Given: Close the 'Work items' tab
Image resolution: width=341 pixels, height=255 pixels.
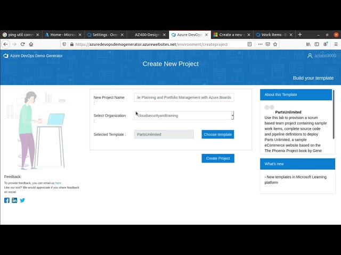Looking at the screenshot, I should click(291, 35).
